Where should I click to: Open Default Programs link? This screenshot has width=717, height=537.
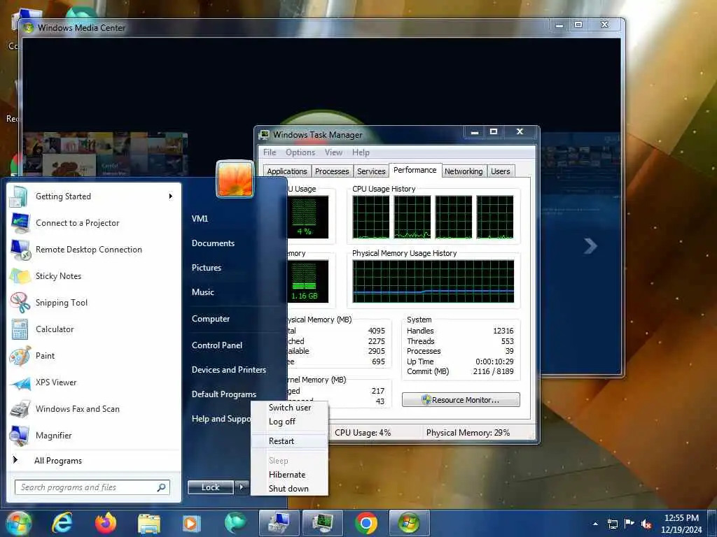(224, 394)
